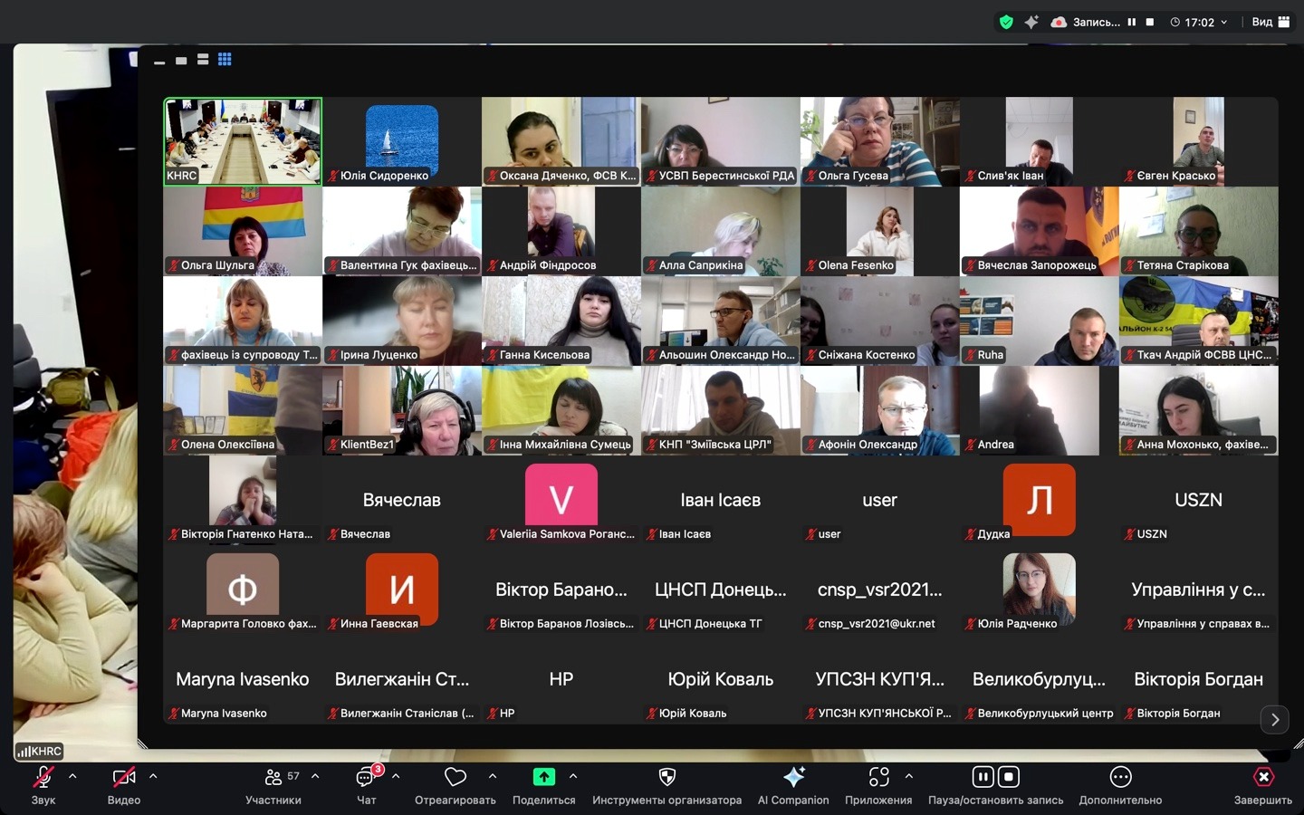Go to next page of participant tiles
The width and height of the screenshot is (1304, 815).
(1274, 719)
